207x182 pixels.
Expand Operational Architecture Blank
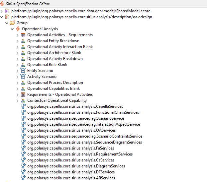[x=17, y=53]
